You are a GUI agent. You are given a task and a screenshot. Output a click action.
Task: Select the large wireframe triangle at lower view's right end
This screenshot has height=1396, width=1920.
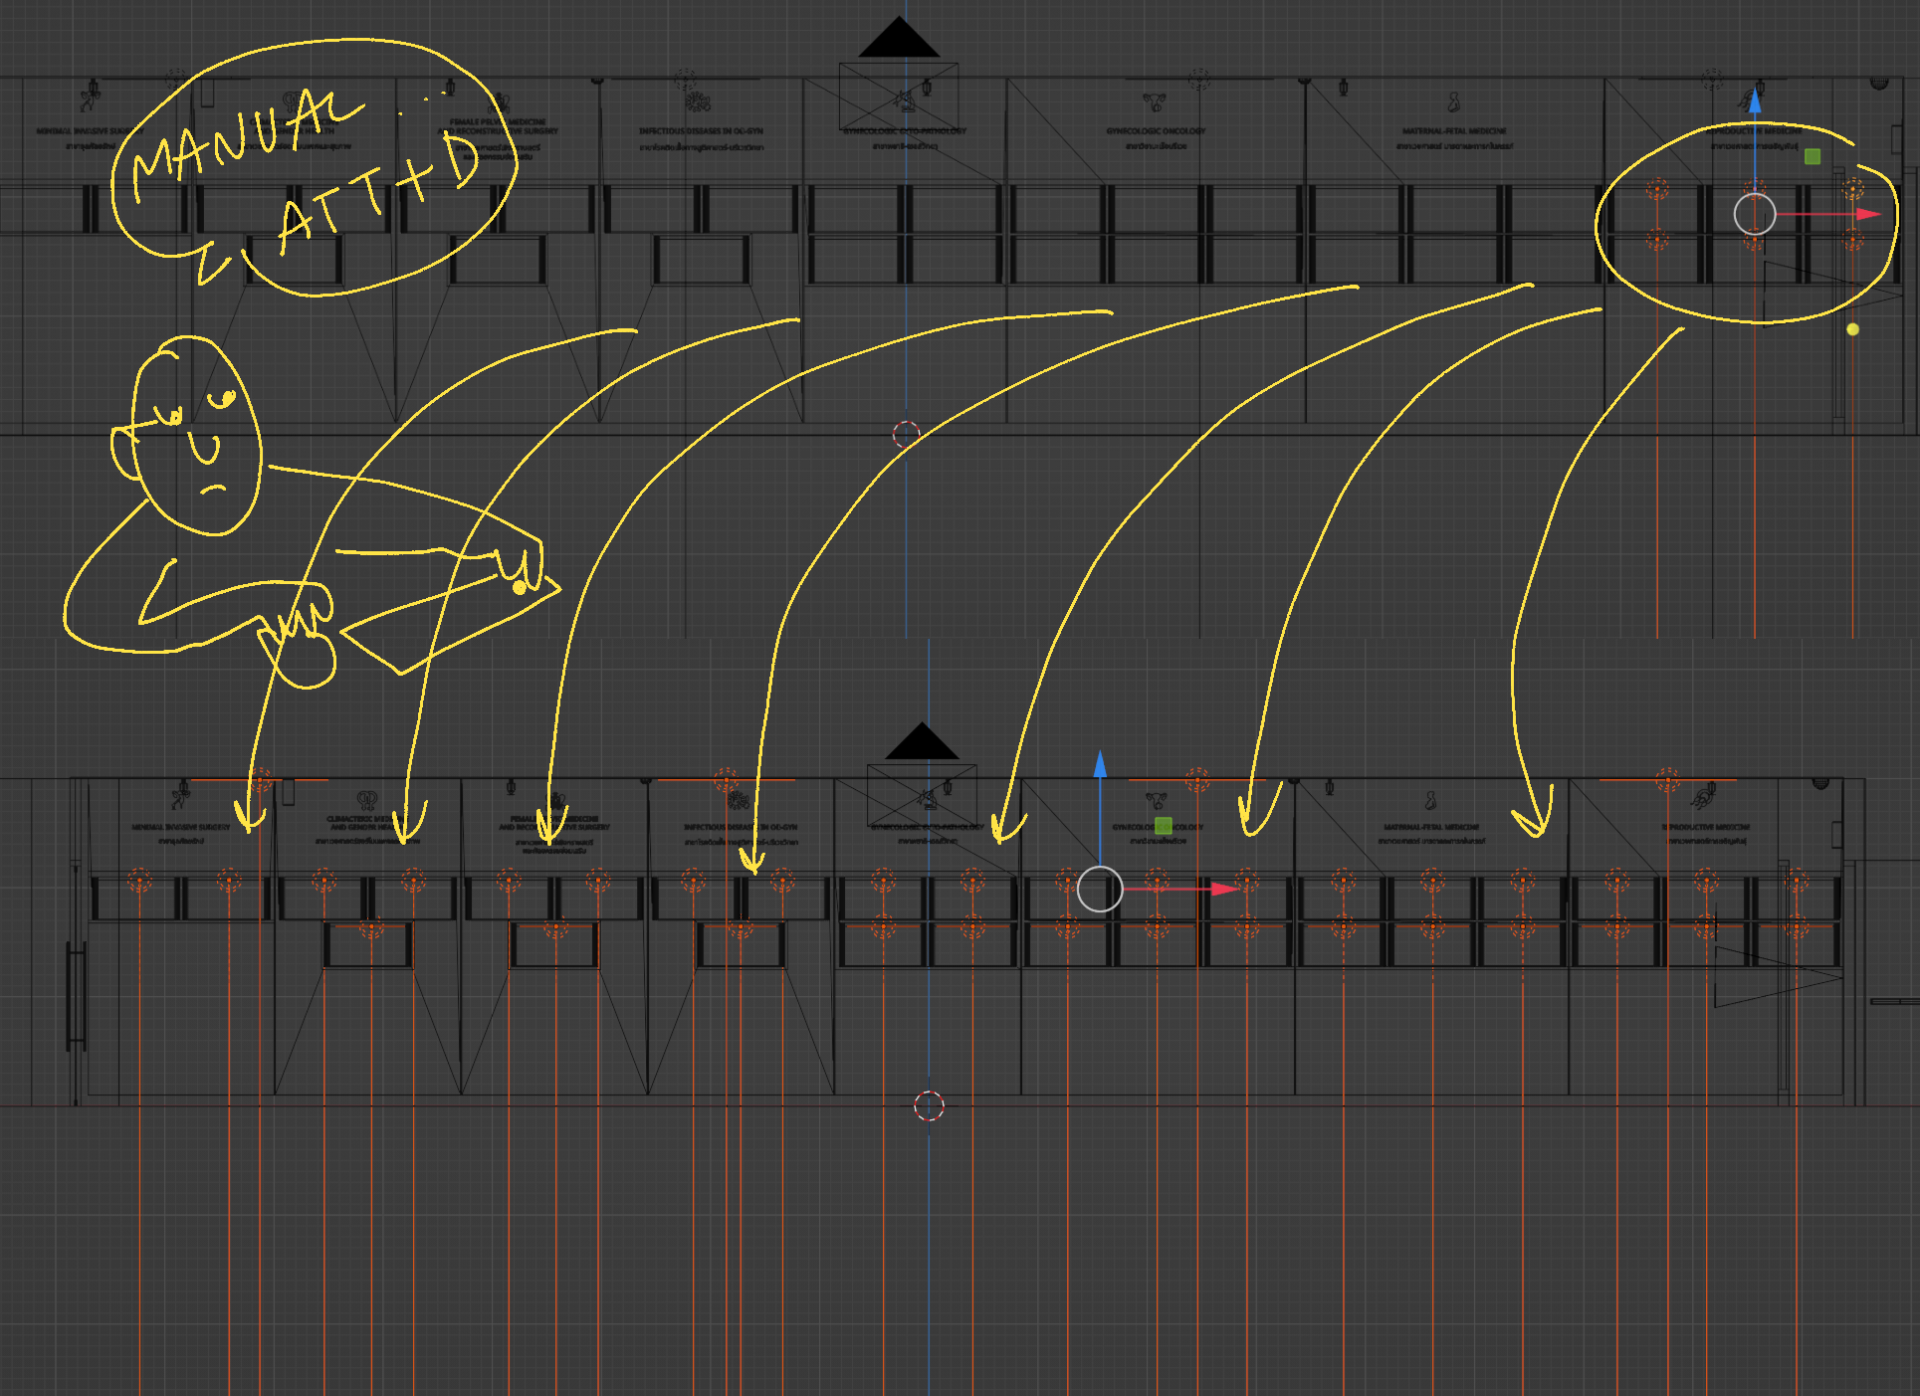point(1778,977)
